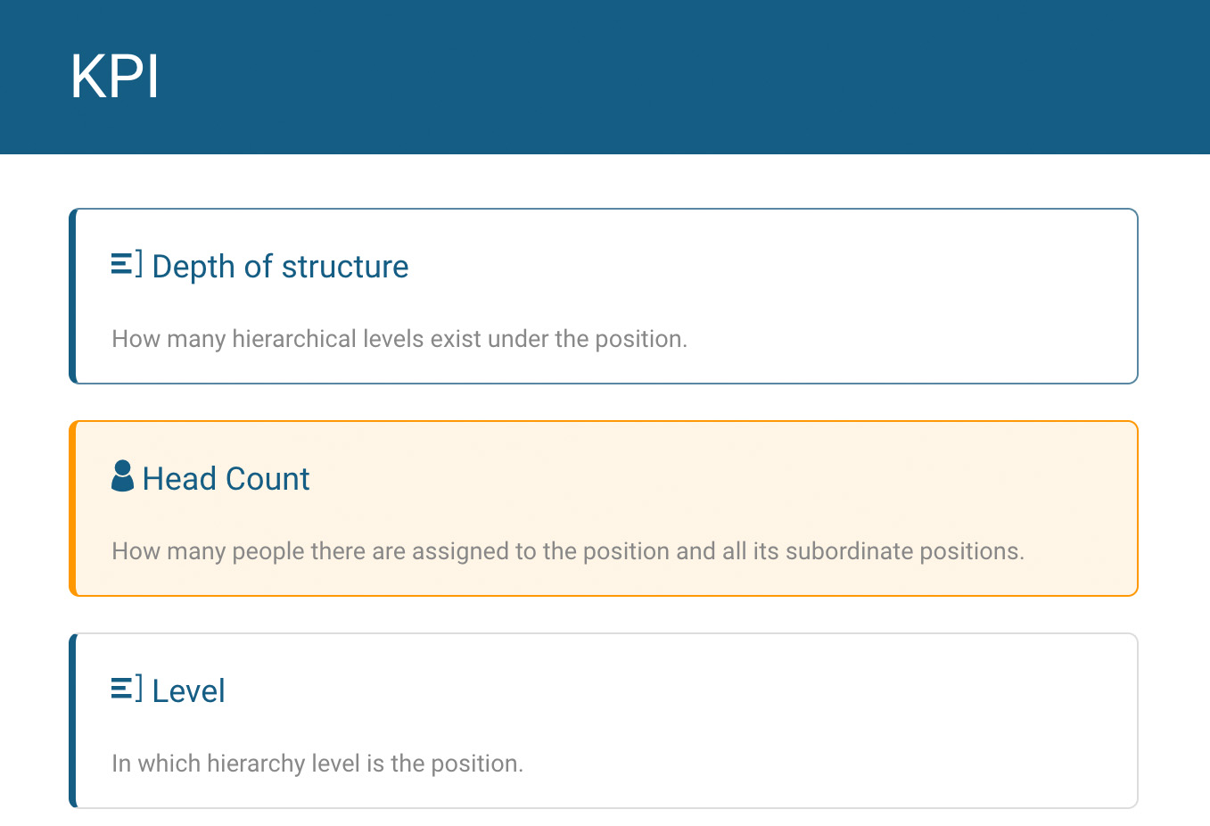Open the Level title
The height and width of the screenshot is (826, 1210).
pos(188,690)
